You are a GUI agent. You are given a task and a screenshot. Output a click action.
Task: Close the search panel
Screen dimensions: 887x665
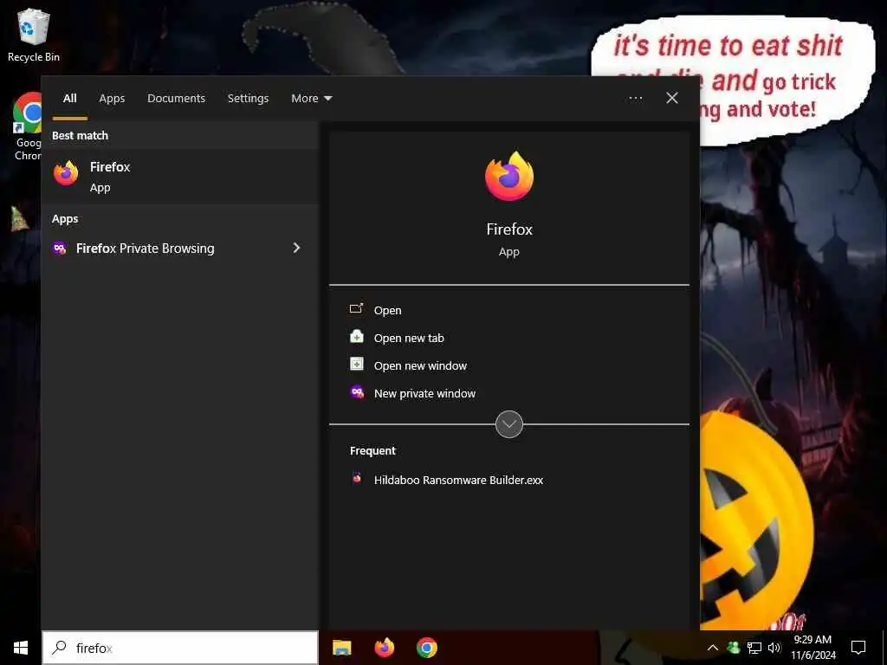(672, 99)
